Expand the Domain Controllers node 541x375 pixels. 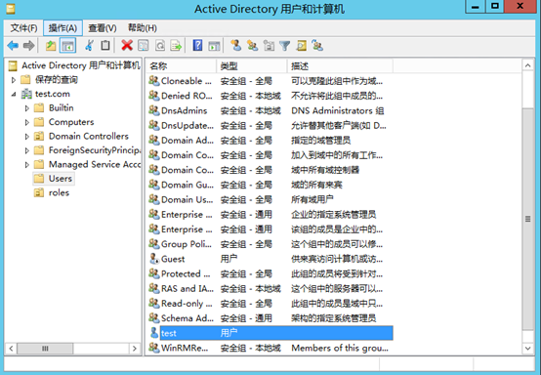point(27,137)
